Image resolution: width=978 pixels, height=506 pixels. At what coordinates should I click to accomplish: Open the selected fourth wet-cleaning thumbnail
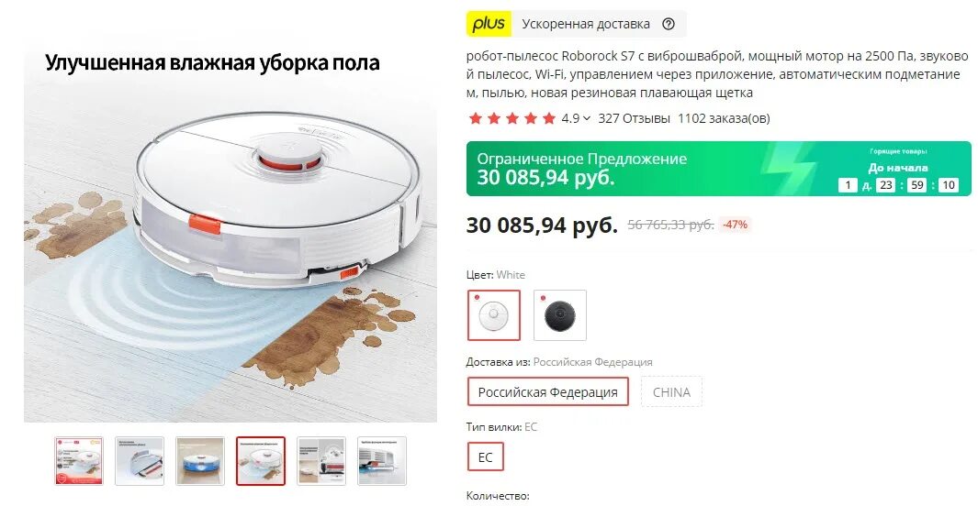pyautogui.click(x=261, y=461)
